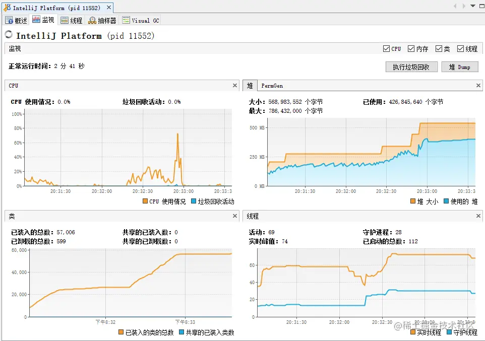
Task: Click the 线程 tab icon
Action: coord(65,21)
